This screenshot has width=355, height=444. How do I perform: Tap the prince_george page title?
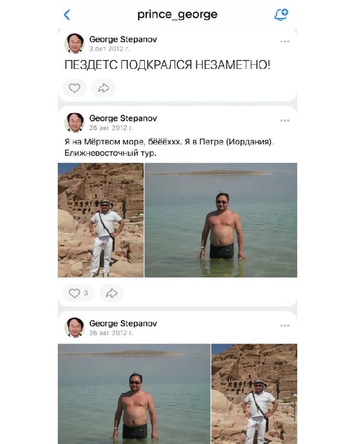click(x=177, y=14)
